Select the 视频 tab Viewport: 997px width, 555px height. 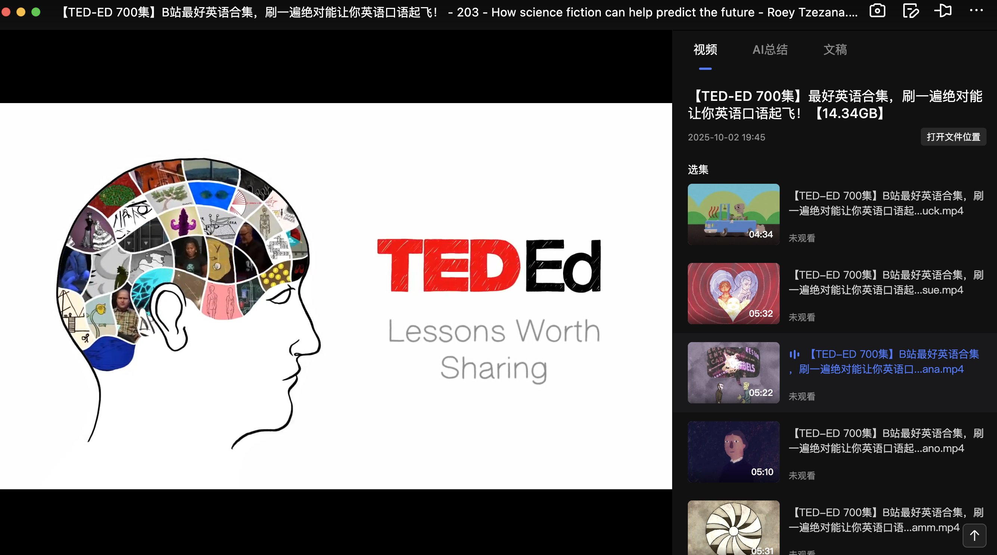(x=705, y=50)
